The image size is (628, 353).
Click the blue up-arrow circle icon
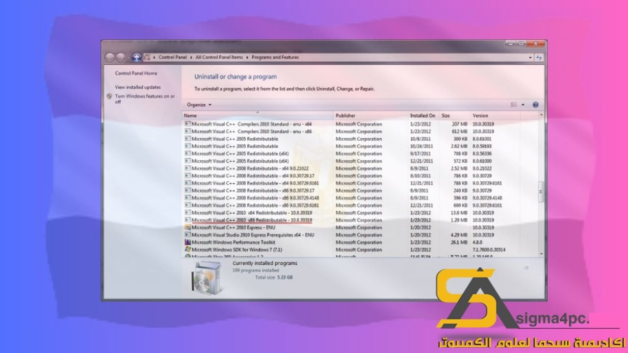pyautogui.click(x=136, y=57)
